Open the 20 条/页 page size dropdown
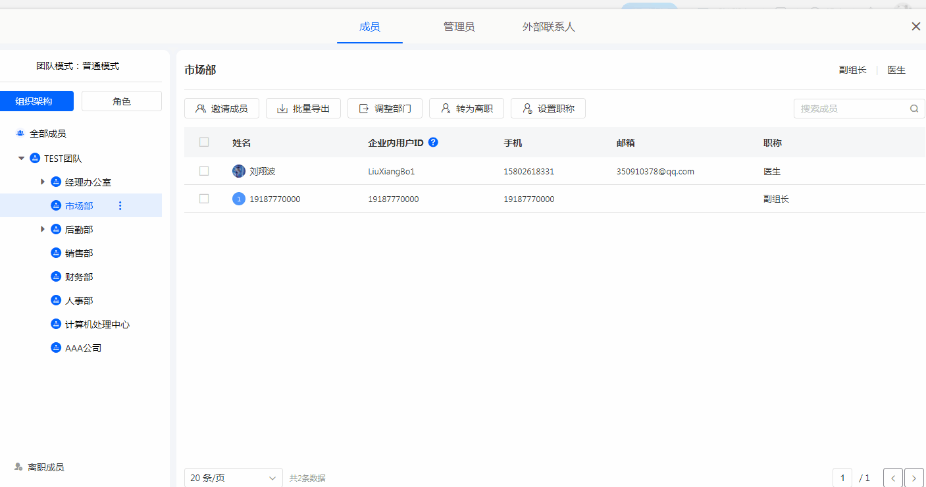Image resolution: width=926 pixels, height=487 pixels. (x=233, y=478)
